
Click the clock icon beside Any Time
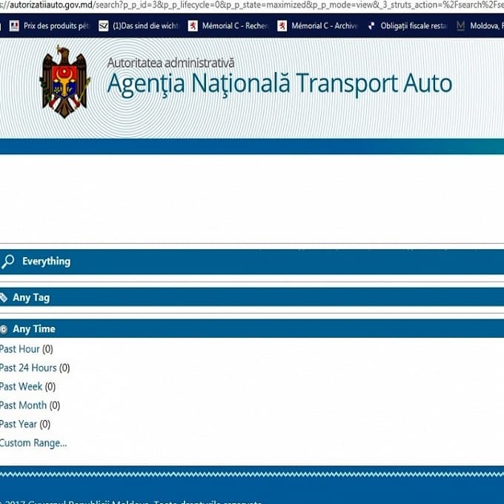tap(4, 329)
